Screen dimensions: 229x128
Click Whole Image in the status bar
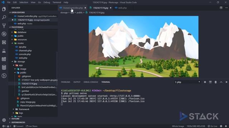point(178,126)
